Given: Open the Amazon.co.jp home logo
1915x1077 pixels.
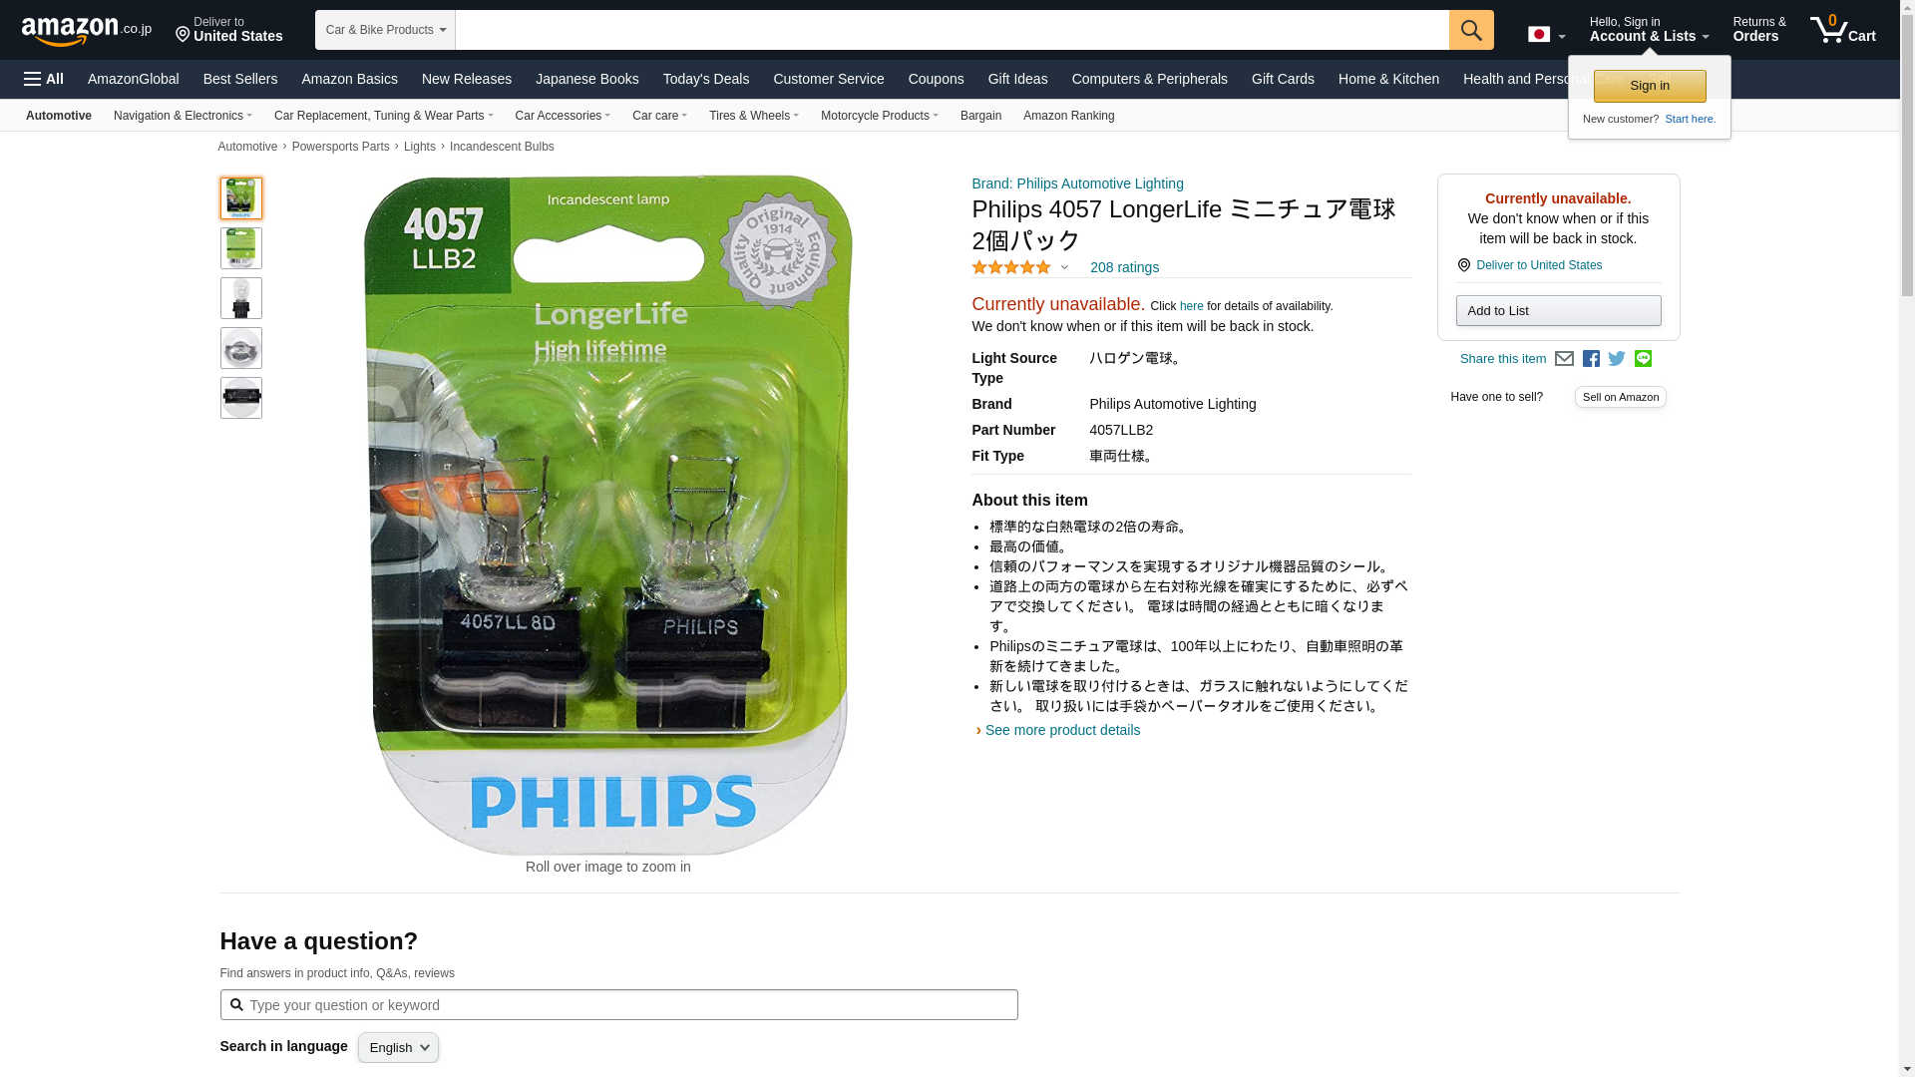Looking at the screenshot, I should click(87, 31).
